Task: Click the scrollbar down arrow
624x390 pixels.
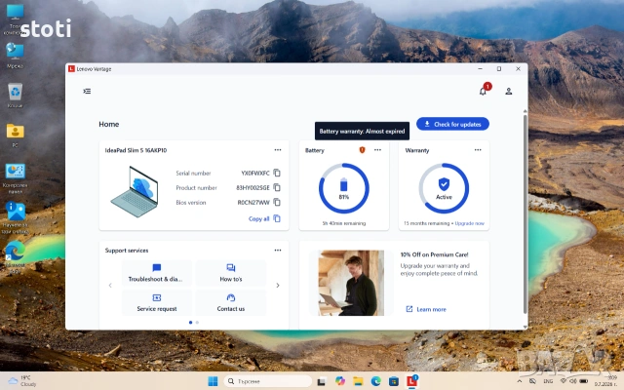Action: click(x=525, y=327)
